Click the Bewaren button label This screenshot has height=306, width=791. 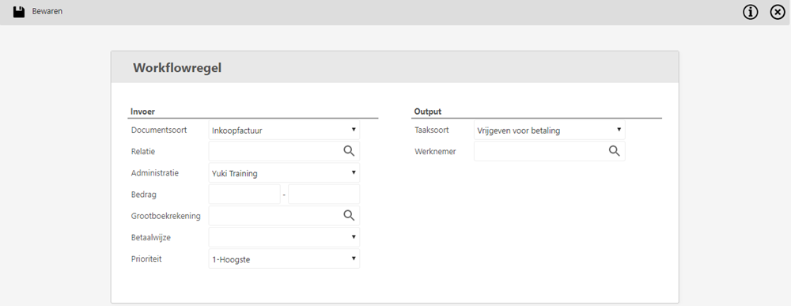click(47, 11)
